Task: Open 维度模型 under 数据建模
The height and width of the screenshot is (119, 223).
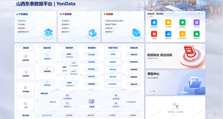Action: (91, 69)
